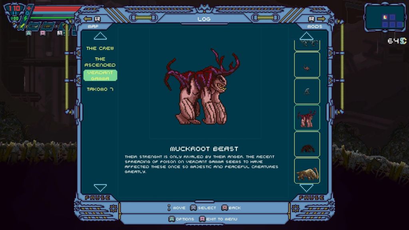
Task: Click the L2 left arrow to Map
Action: pos(92,19)
